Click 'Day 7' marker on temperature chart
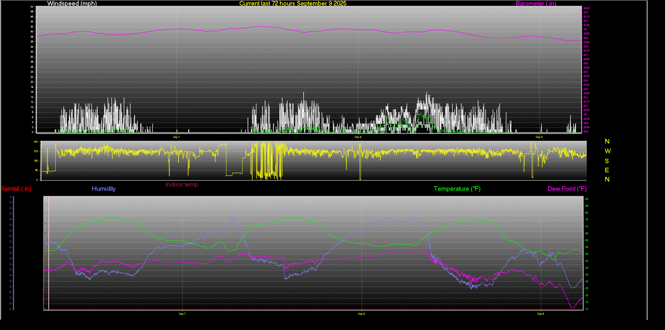 click(182, 314)
